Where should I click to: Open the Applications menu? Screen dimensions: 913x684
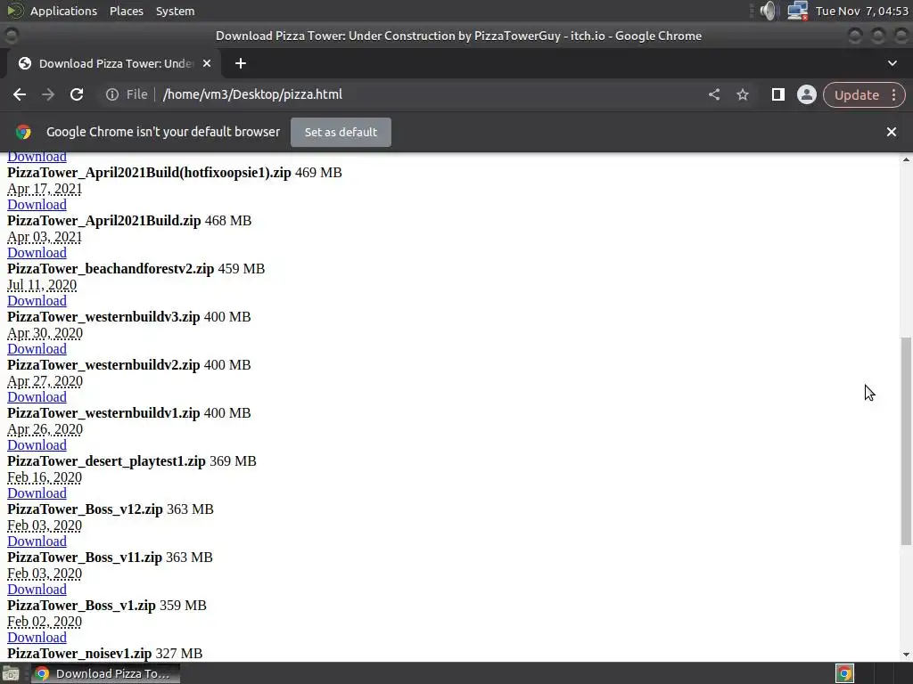pyautogui.click(x=63, y=11)
